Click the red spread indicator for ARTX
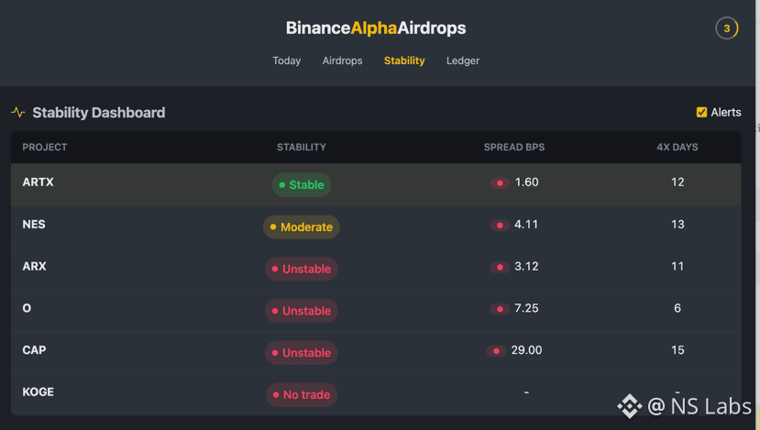 click(x=500, y=182)
